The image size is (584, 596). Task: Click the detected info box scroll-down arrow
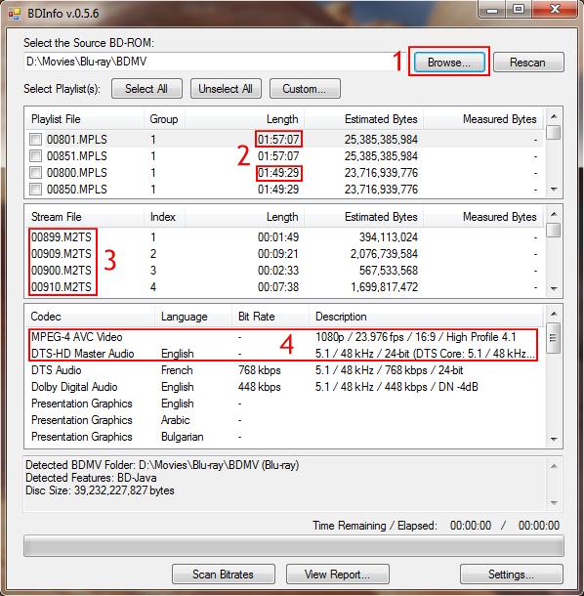tap(554, 503)
